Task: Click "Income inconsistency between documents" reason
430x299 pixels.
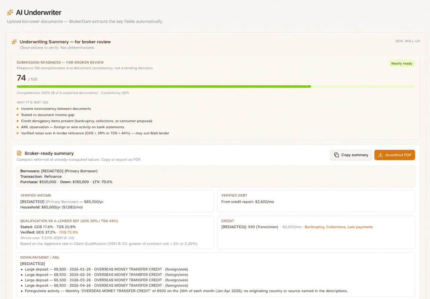Action: pyautogui.click(x=56, y=109)
